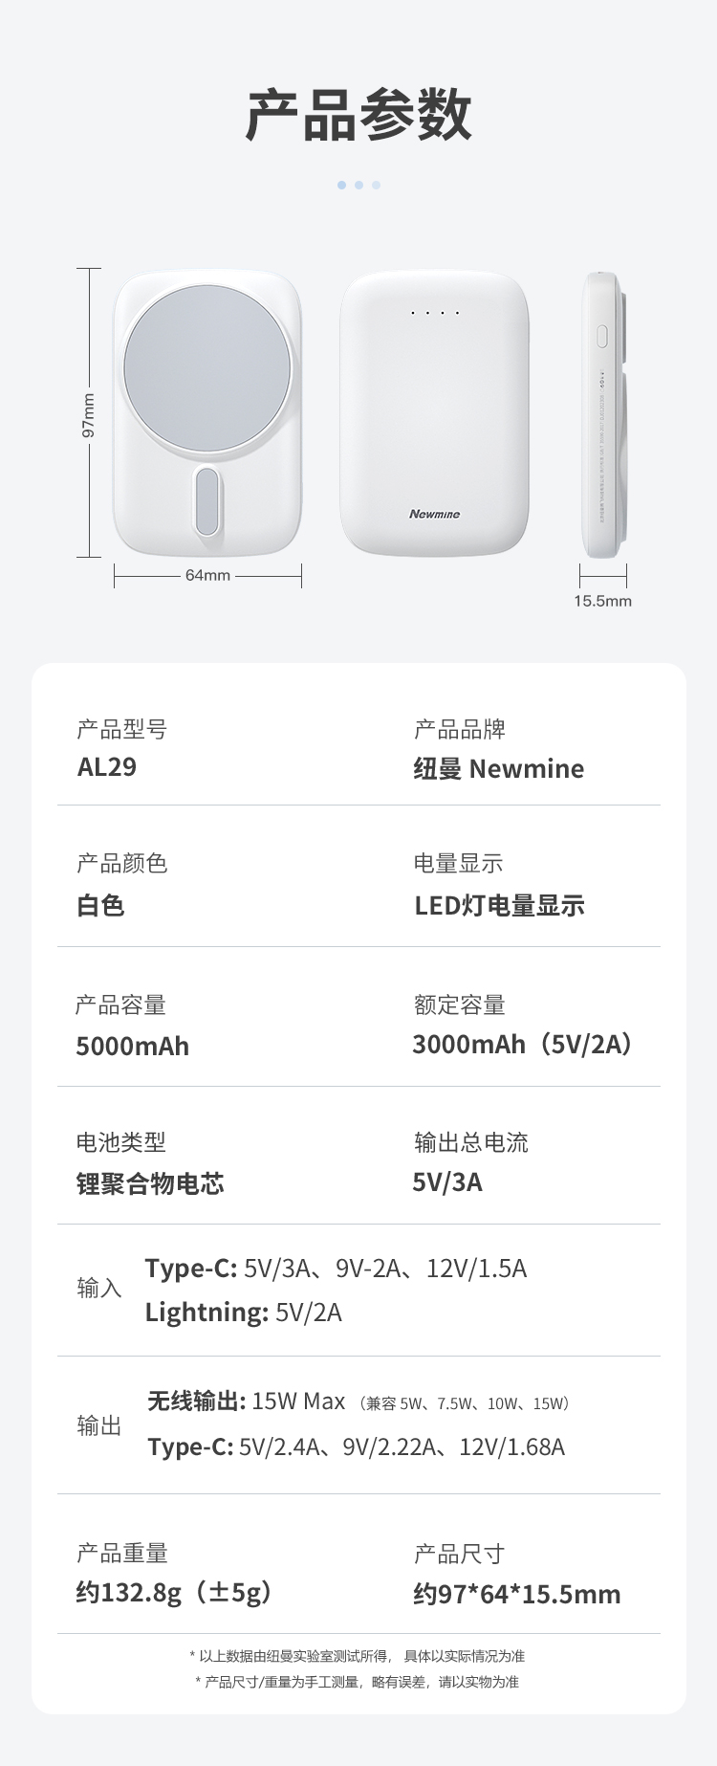Select the middle pagination dot under title
This screenshot has width=717, height=1766.
tap(358, 185)
